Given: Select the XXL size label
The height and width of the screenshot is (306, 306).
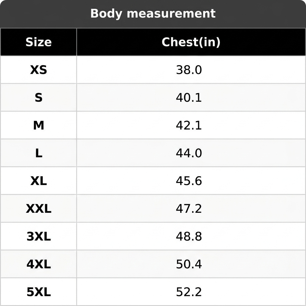Looking at the screenshot, I should (x=39, y=208).
